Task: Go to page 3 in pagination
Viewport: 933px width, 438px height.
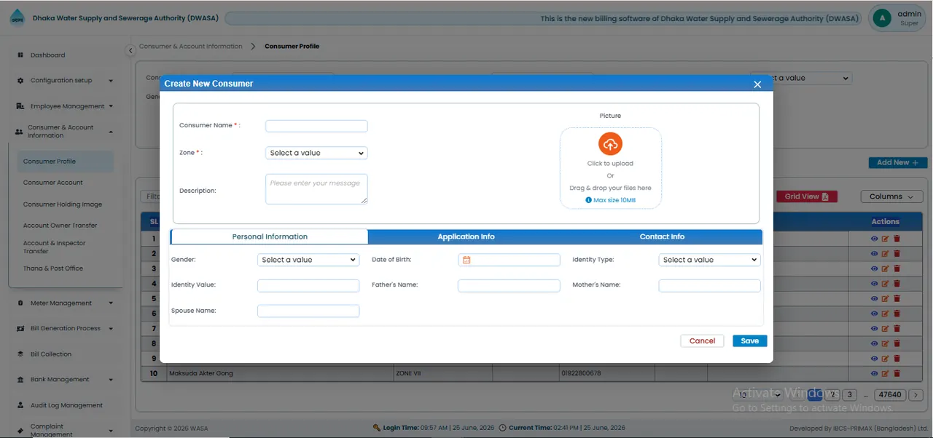Action: coord(849,395)
